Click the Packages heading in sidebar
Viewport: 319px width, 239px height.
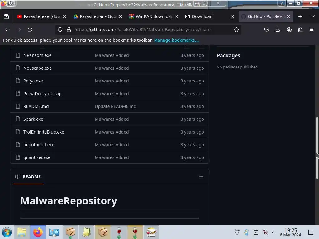[x=228, y=55]
